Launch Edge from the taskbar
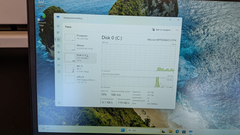This screenshot has height=135, width=240. (x=177, y=131)
